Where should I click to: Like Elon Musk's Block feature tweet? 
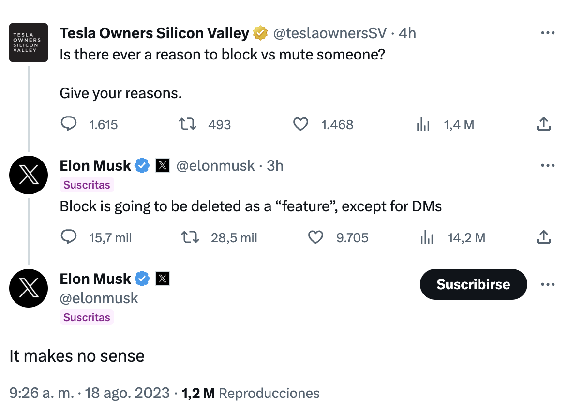[315, 237]
